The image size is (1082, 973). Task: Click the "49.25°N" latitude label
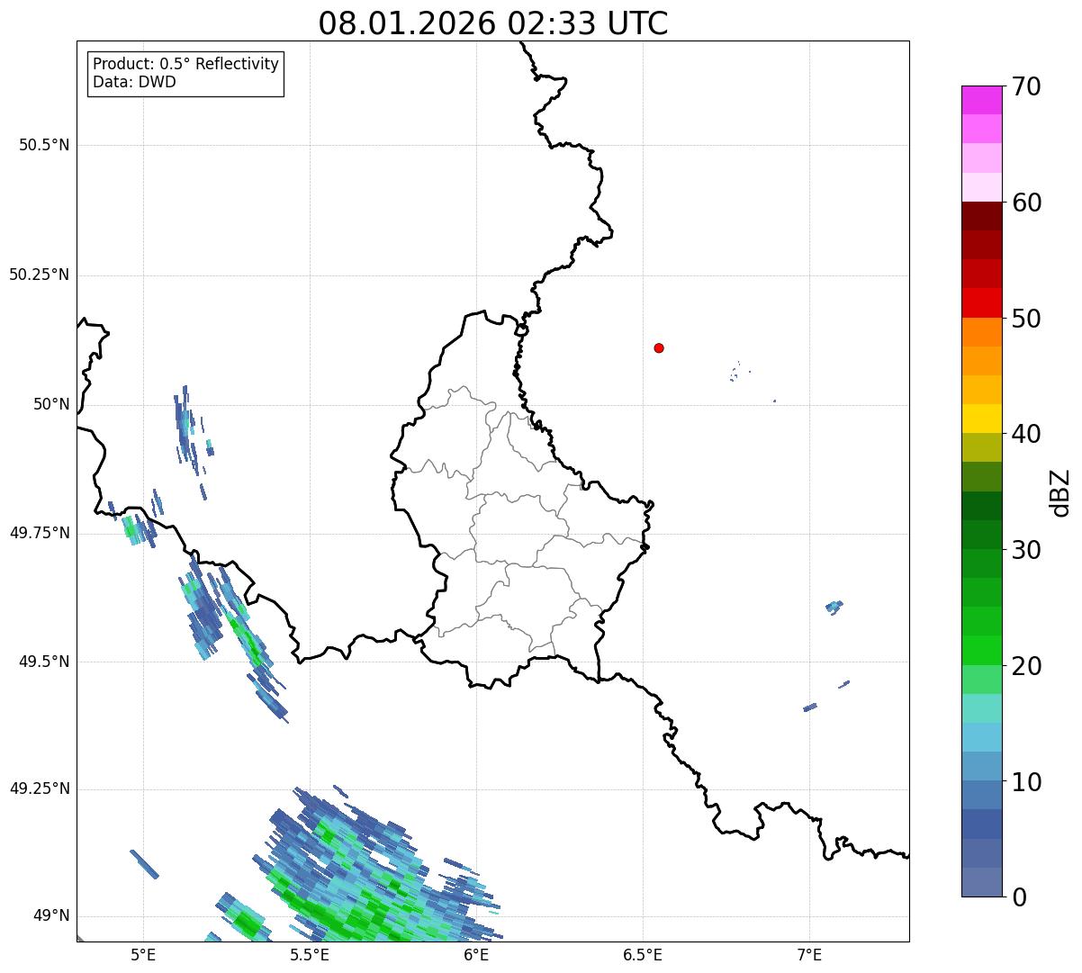point(39,788)
